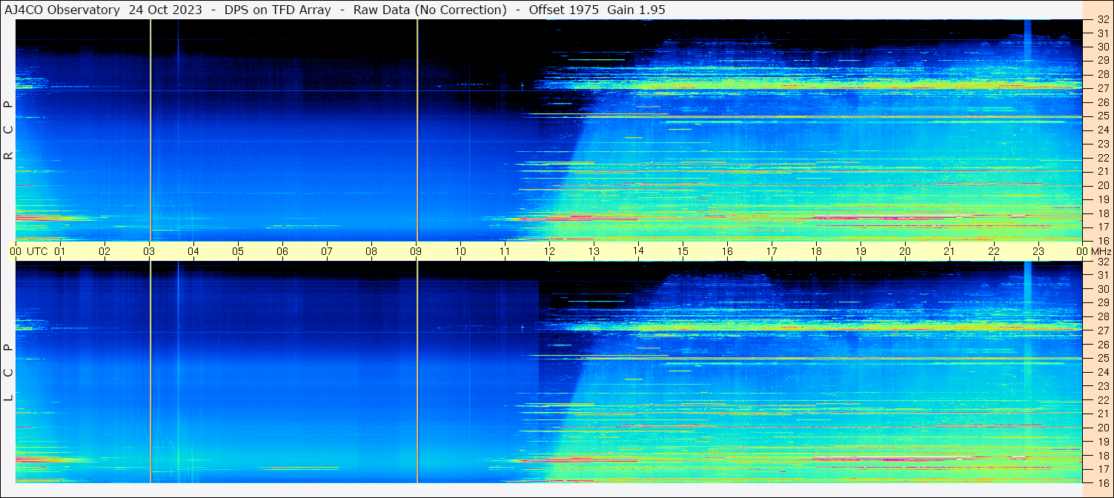Click "Raw Data (No Correction)" in the title

[x=430, y=10]
